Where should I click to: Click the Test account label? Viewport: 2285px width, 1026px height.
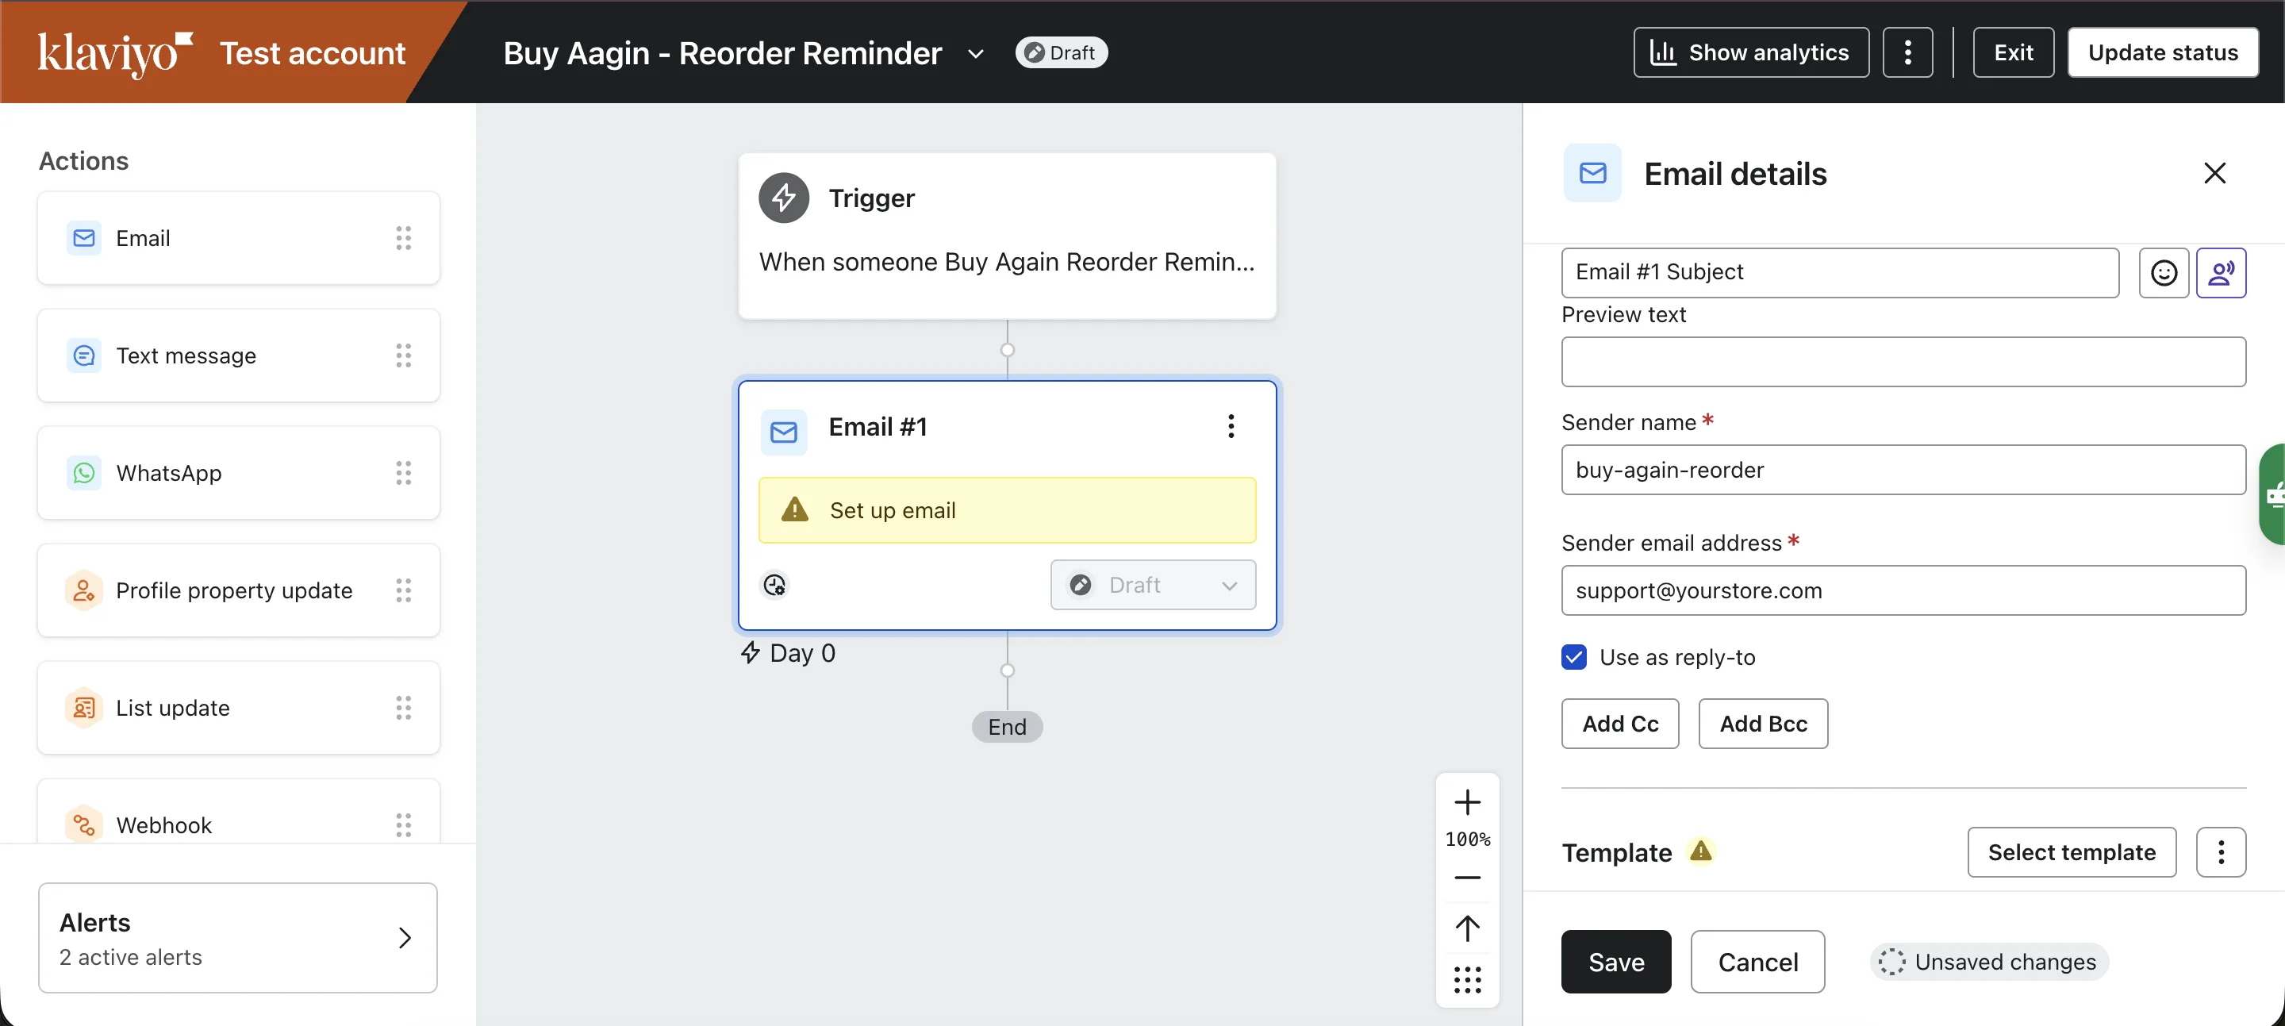click(x=313, y=53)
